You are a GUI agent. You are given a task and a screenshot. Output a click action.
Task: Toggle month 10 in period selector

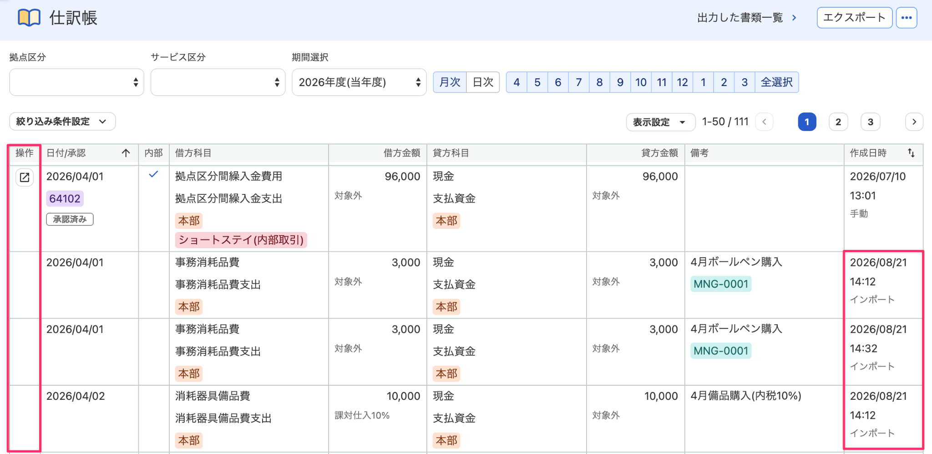pyautogui.click(x=641, y=82)
